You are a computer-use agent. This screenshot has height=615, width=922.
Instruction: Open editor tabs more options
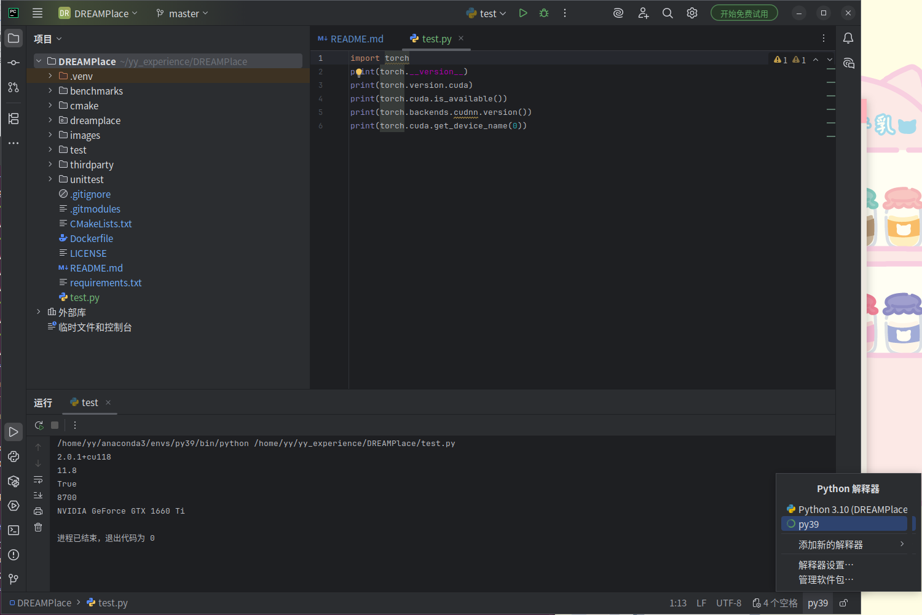[824, 38]
